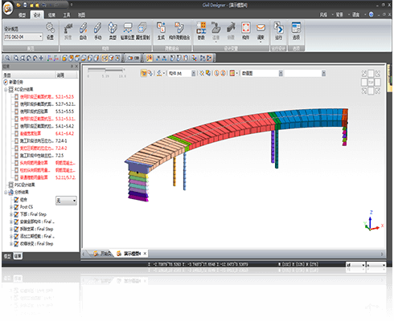Pin the results panel with pushpin icon

coord(72,66)
